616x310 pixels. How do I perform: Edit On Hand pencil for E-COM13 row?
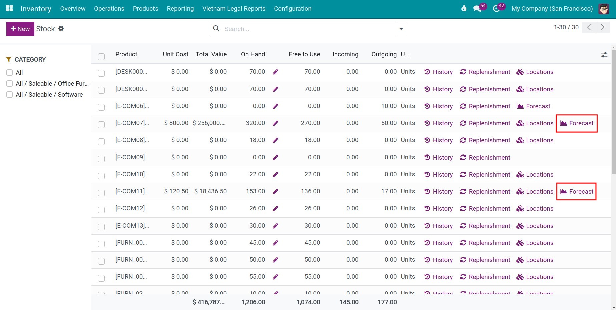[275, 226]
